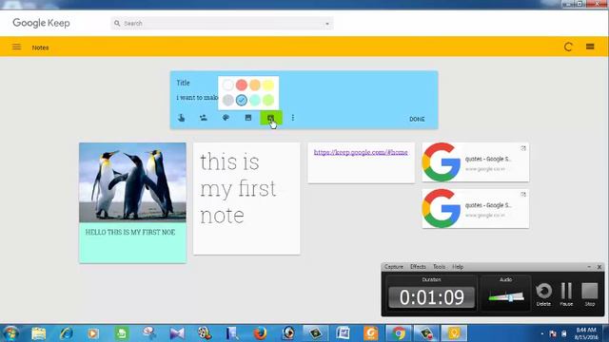Click the 'i want to' note body text
Image resolution: width=609 pixels, height=342 pixels.
pos(197,98)
